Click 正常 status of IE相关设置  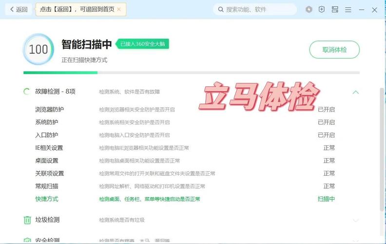pos(329,148)
